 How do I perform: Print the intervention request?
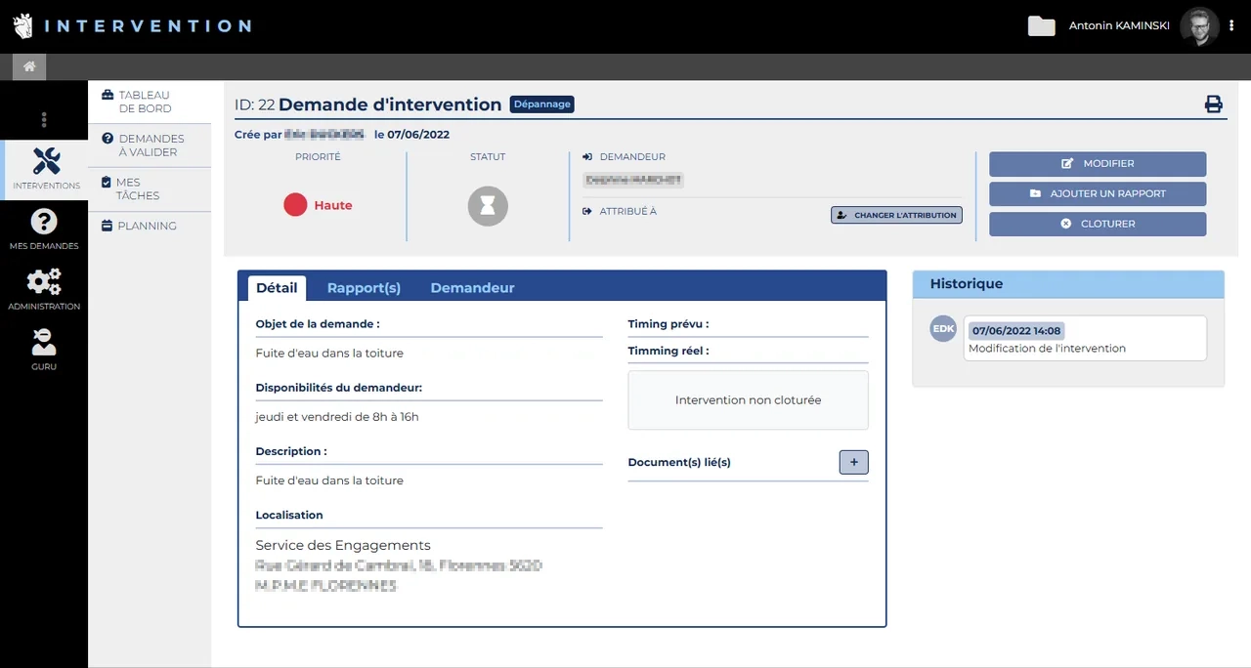click(1213, 104)
